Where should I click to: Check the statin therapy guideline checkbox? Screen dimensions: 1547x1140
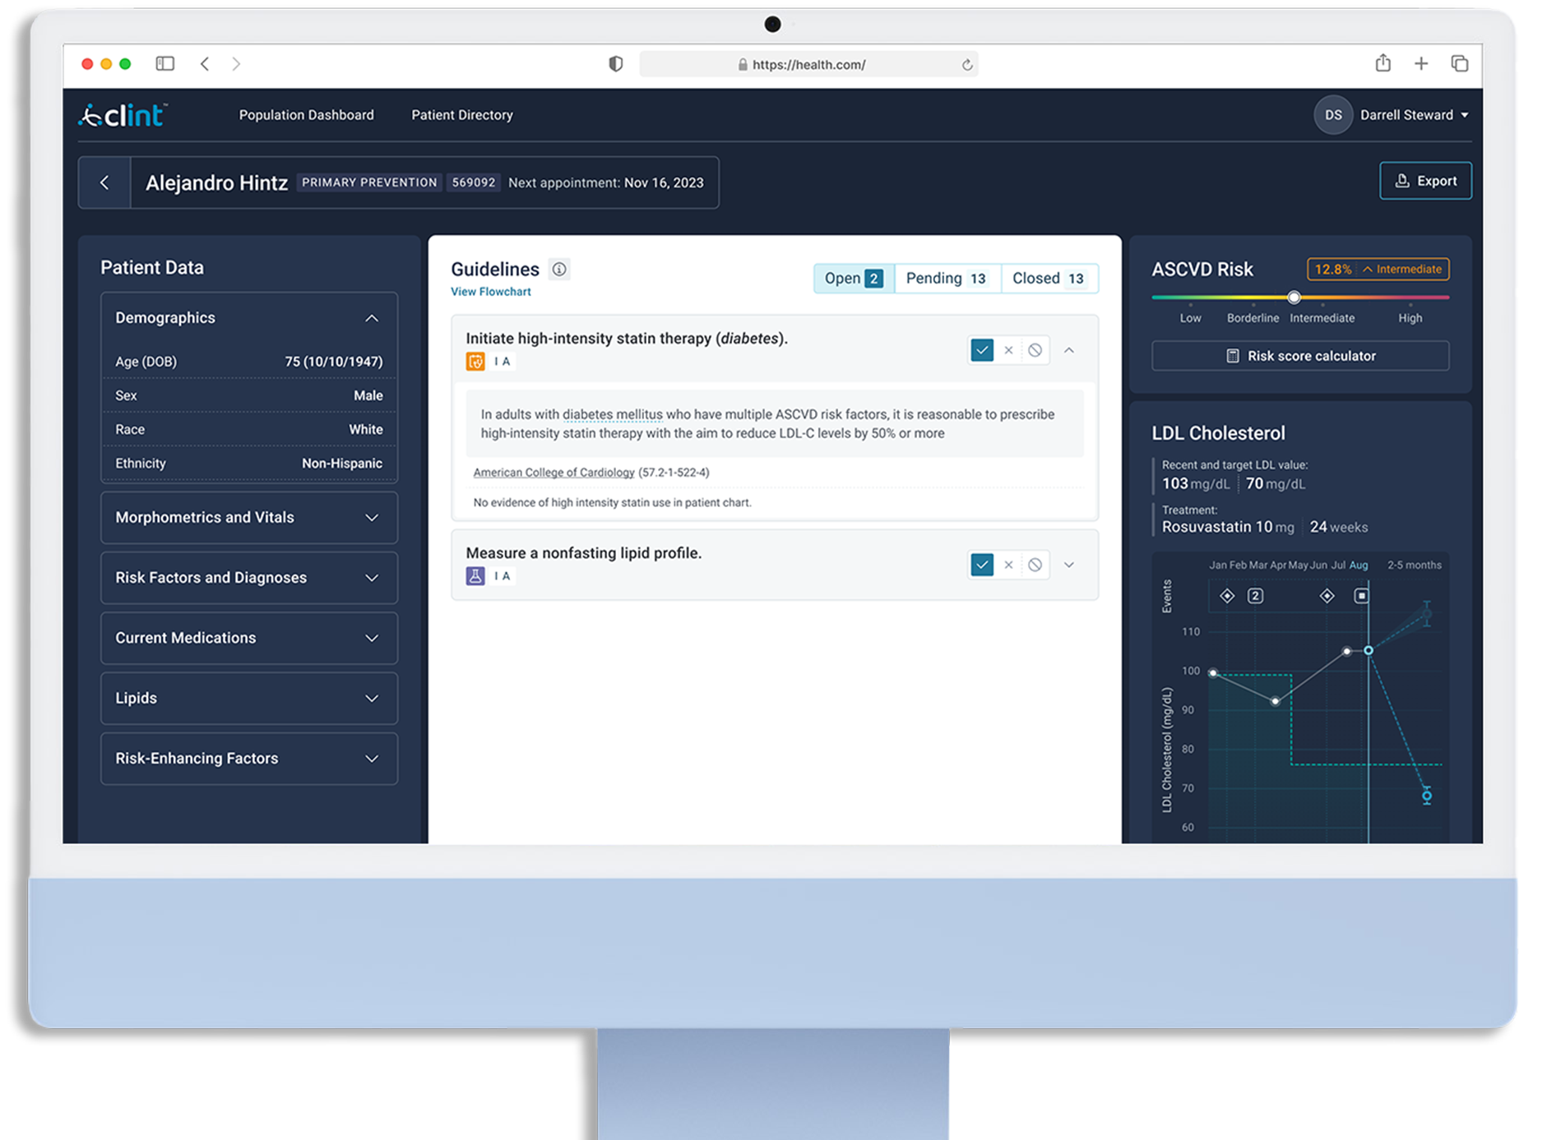click(982, 350)
